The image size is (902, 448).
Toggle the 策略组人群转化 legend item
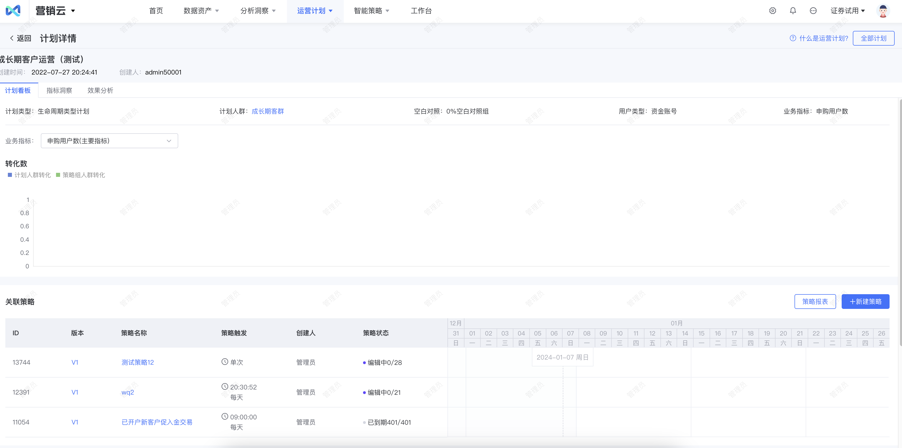[x=81, y=175]
